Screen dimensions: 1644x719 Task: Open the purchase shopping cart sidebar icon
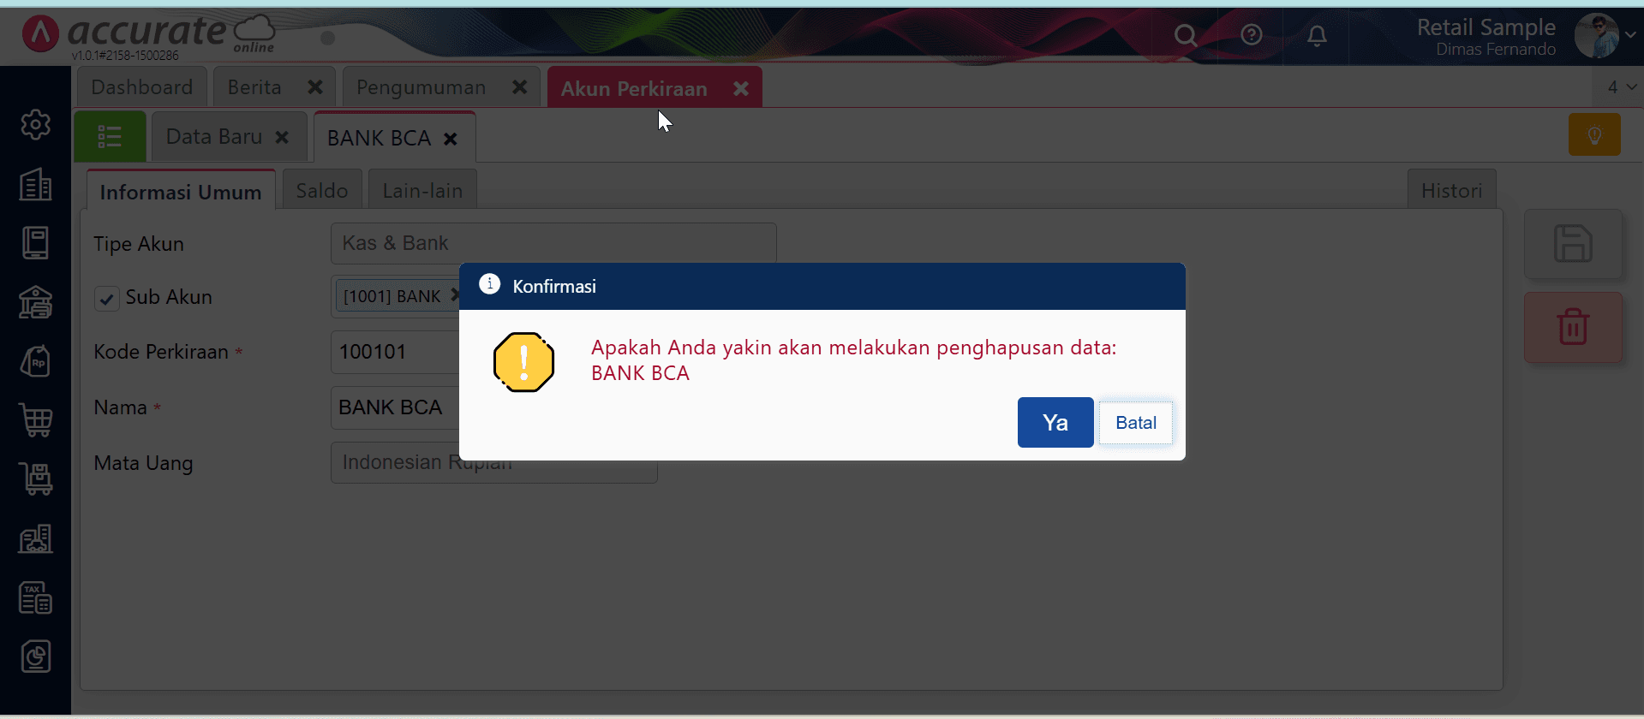(x=36, y=420)
